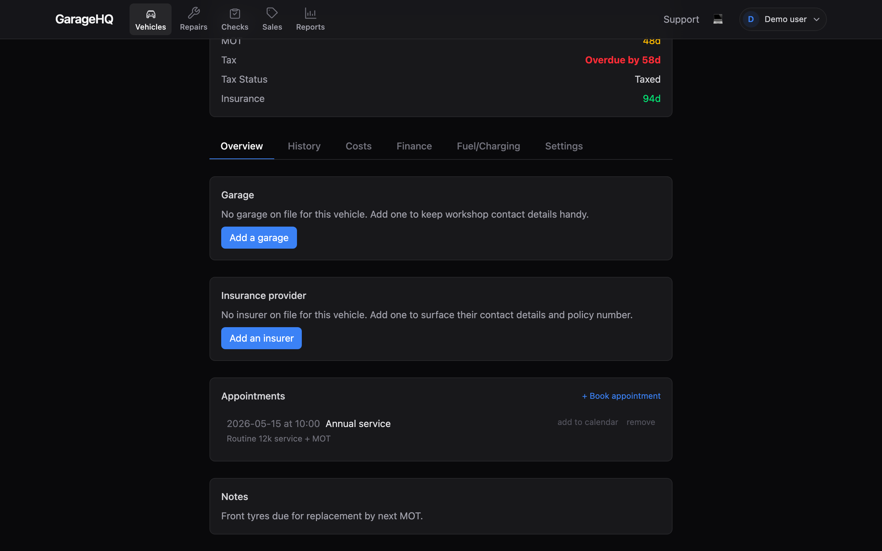The height and width of the screenshot is (551, 882).
Task: Click the 'Overdue by 58d' tax value
Action: tap(623, 60)
